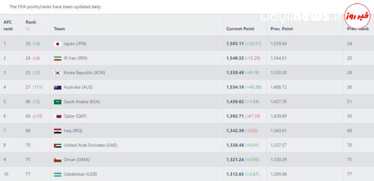Image resolution: width=374 pixels, height=181 pixels.
Task: Open the Uzbekistan (UZB) team link
Action: 80,174
